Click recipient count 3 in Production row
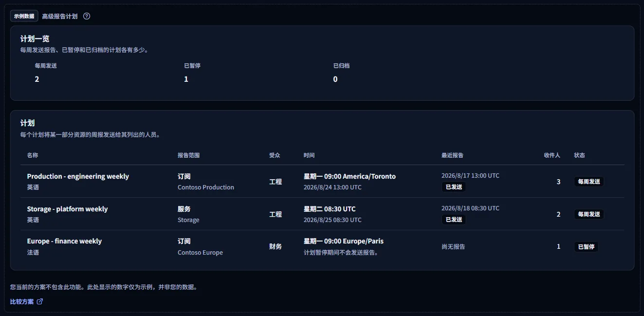 (558, 182)
